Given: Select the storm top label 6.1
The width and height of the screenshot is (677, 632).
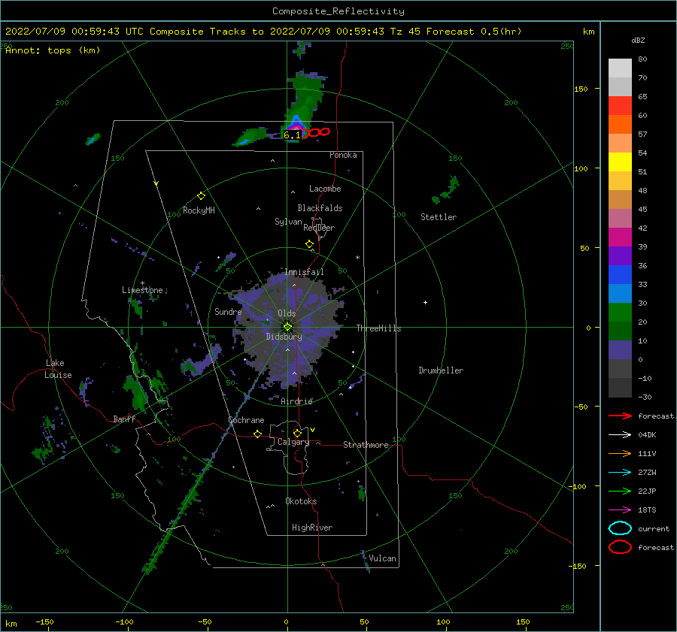Looking at the screenshot, I should pyautogui.click(x=292, y=135).
